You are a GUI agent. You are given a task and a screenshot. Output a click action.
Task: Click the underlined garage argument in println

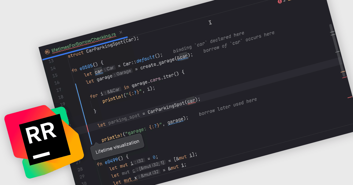click(176, 121)
